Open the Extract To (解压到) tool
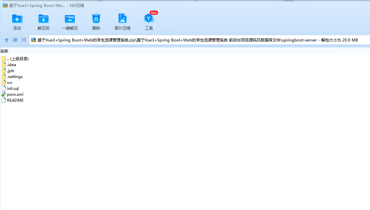Screen dimensions: 370x210 (x=43, y=19)
